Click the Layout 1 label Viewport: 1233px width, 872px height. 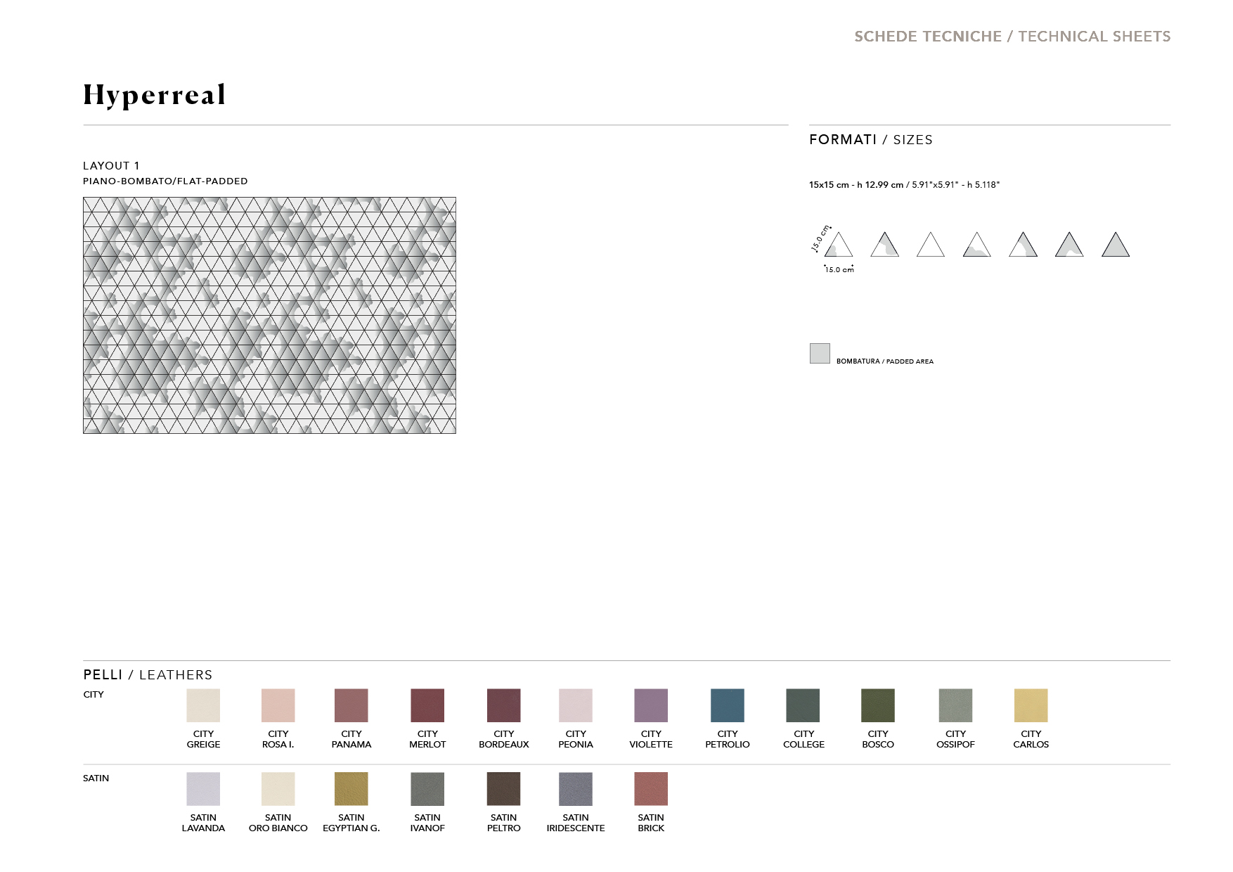(x=111, y=165)
